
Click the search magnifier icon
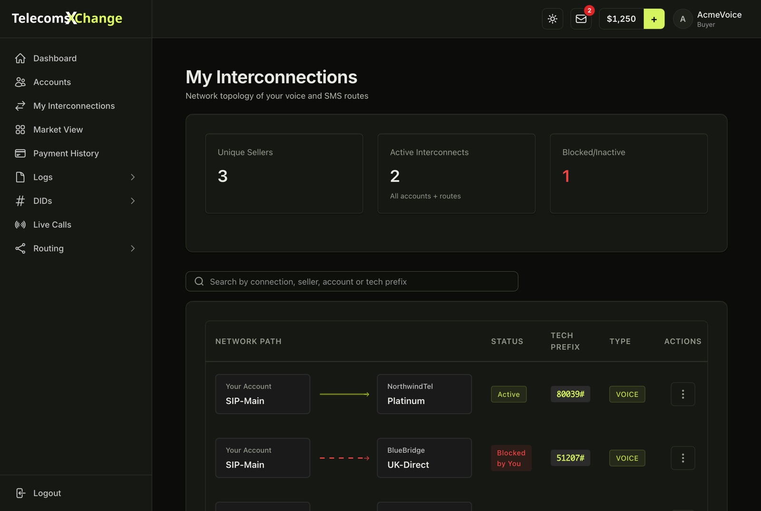click(x=199, y=281)
